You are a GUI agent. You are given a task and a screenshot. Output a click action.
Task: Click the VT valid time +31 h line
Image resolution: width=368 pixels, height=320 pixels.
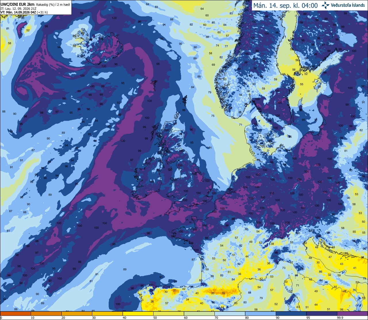(x=24, y=12)
